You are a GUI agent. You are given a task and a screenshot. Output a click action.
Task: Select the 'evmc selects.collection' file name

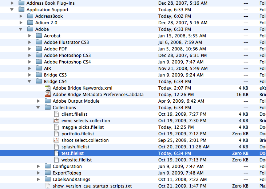(x=86, y=121)
